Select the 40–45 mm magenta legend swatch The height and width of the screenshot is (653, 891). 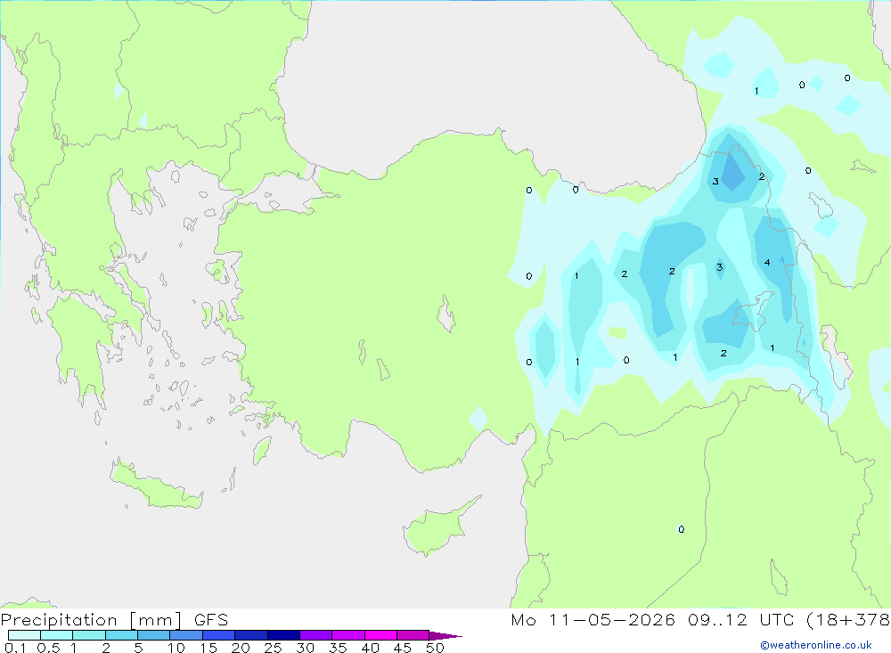click(380, 635)
